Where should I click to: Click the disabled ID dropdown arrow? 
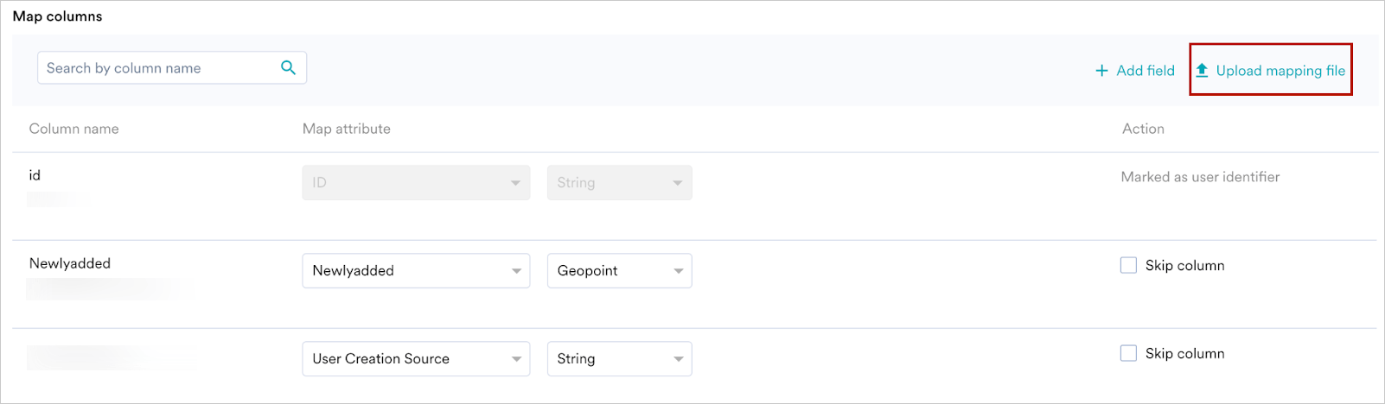(x=516, y=183)
